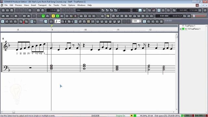Toggle the green metronome button
208x117 pixels.
(x=43, y=16)
